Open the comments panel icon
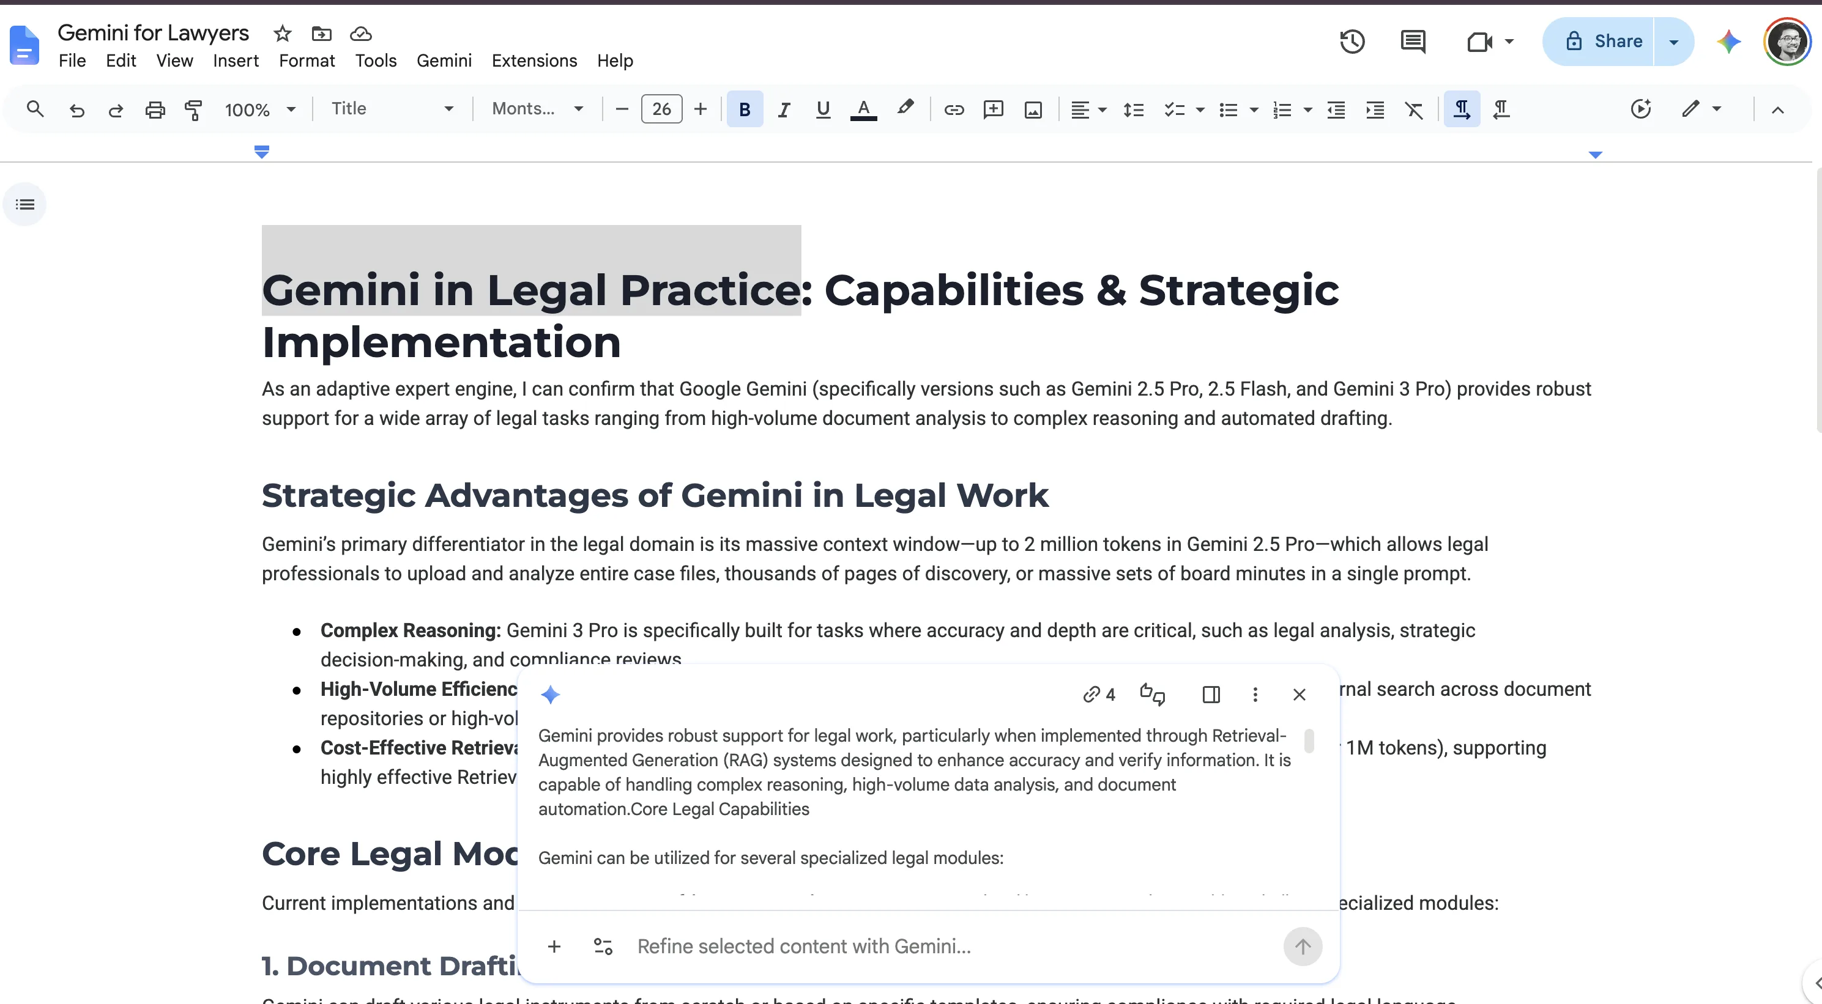Image resolution: width=1822 pixels, height=1004 pixels. tap(1413, 42)
